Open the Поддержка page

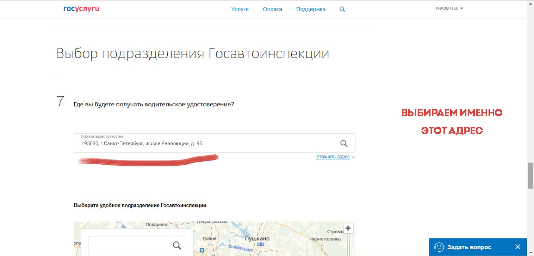tap(311, 9)
